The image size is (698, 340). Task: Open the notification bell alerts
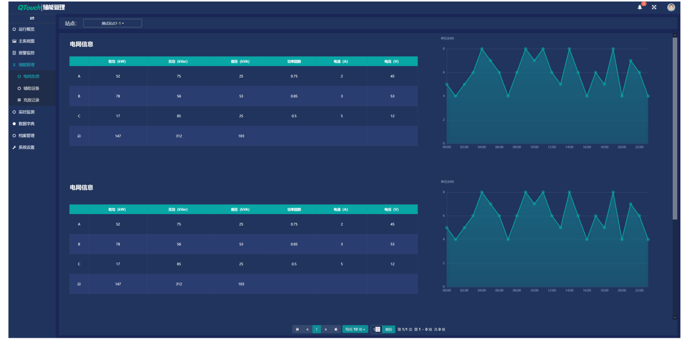click(640, 7)
